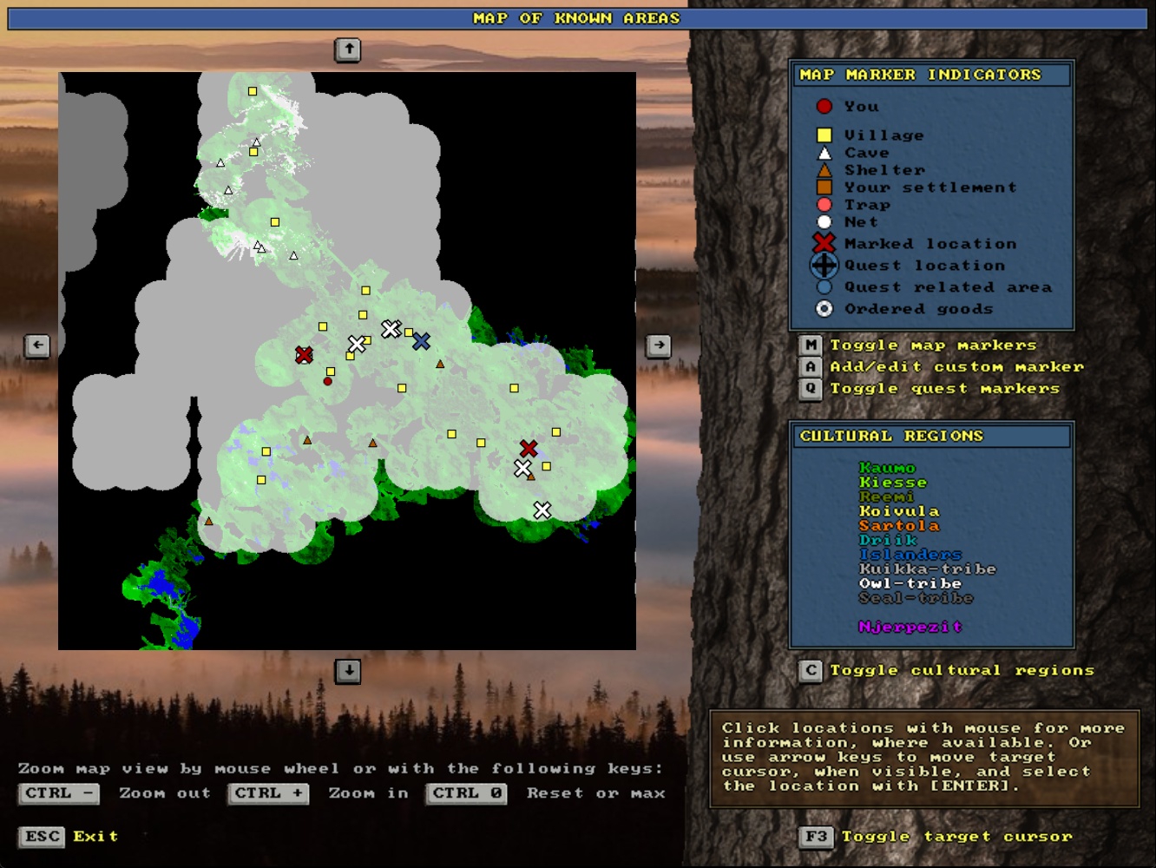Click the help text box about clicking locations
Image resolution: width=1156 pixels, height=868 pixels.
click(x=923, y=759)
